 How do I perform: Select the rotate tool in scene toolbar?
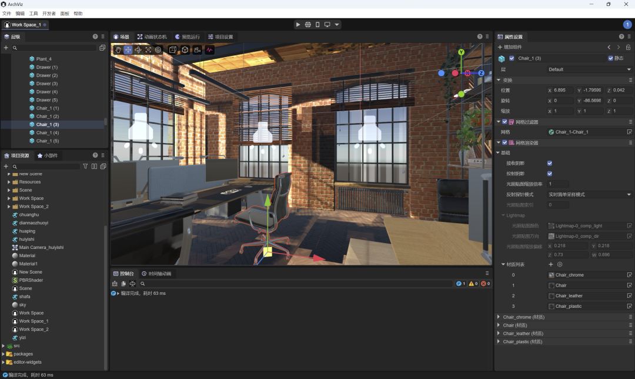[x=138, y=50]
